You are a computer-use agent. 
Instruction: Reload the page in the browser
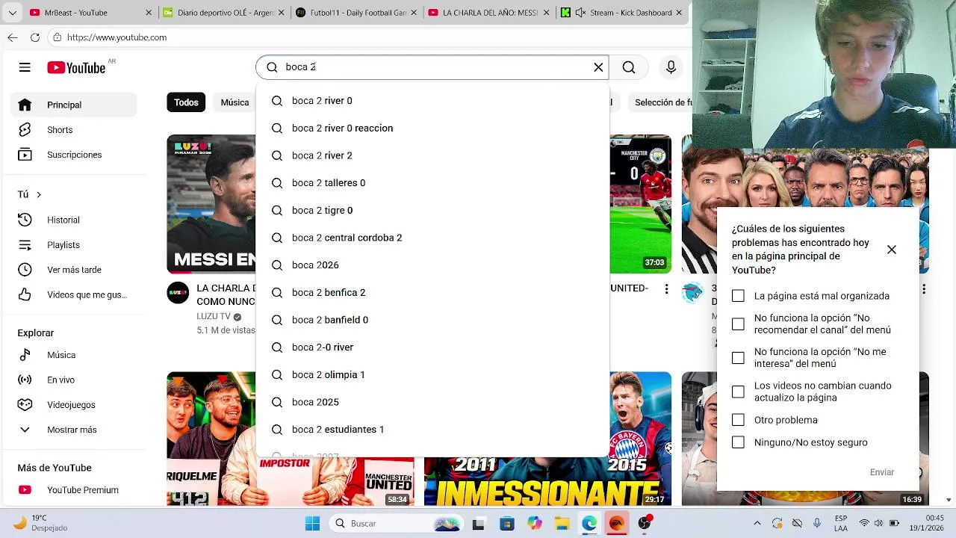coord(35,37)
